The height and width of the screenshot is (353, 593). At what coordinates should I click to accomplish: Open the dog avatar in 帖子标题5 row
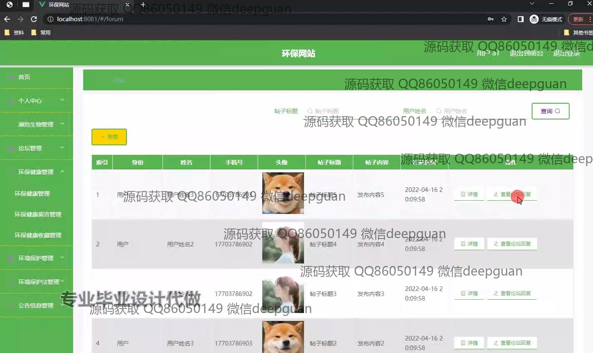pyautogui.click(x=283, y=193)
